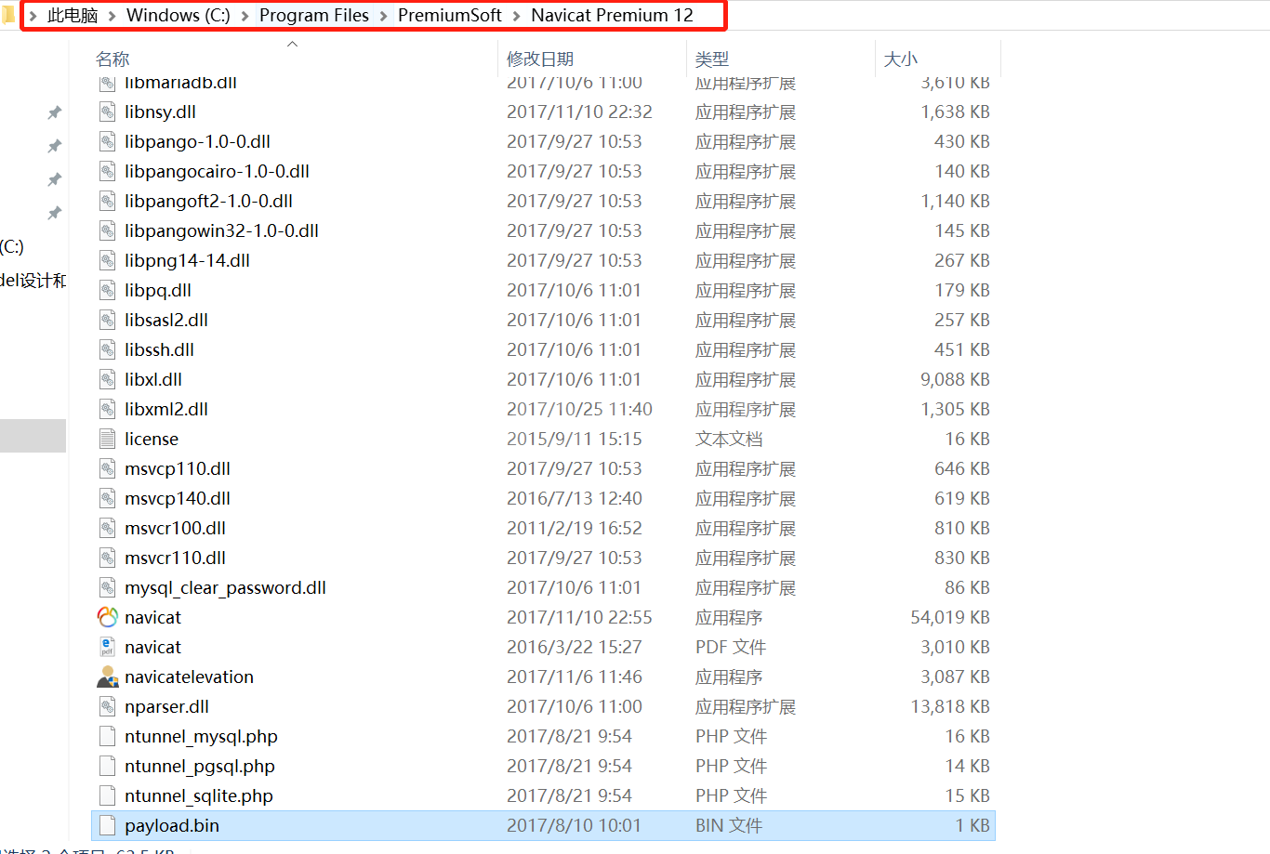The image size is (1270, 854).
Task: Go to 此电脑 in the address bar
Action: click(73, 16)
